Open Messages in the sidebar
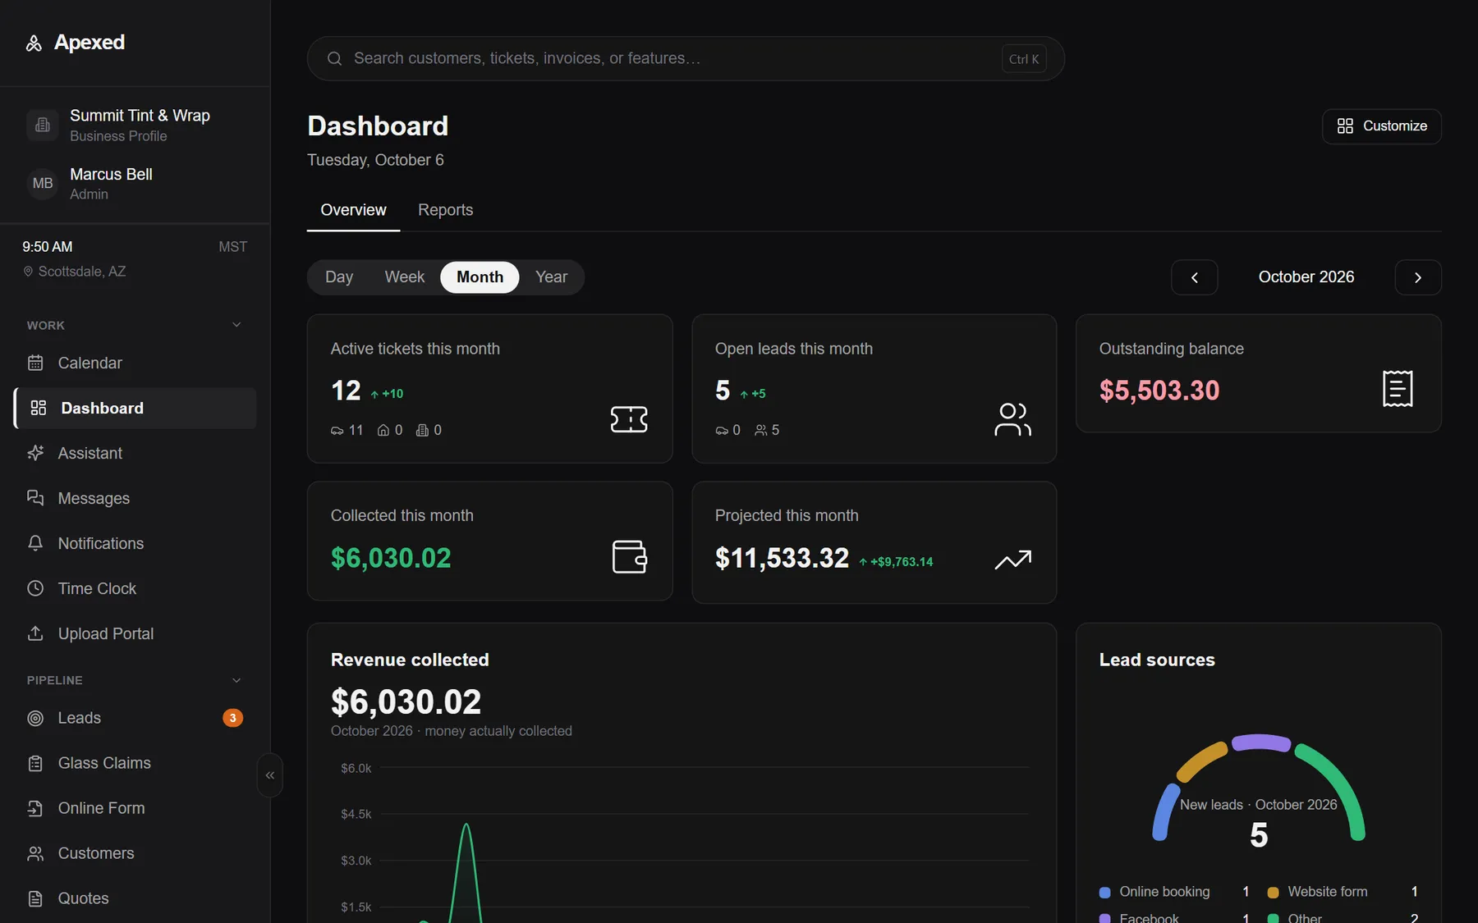Screen dimensions: 1478x923 (135, 498)
